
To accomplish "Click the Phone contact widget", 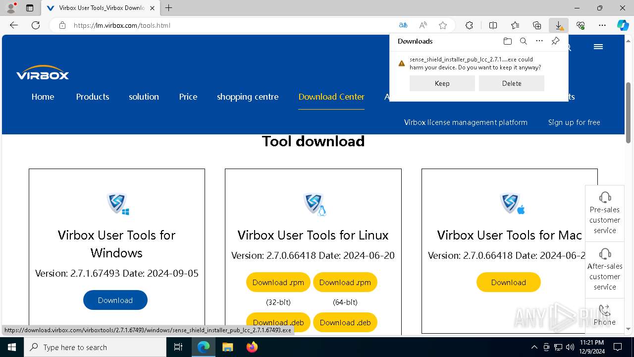I will pos(605,315).
